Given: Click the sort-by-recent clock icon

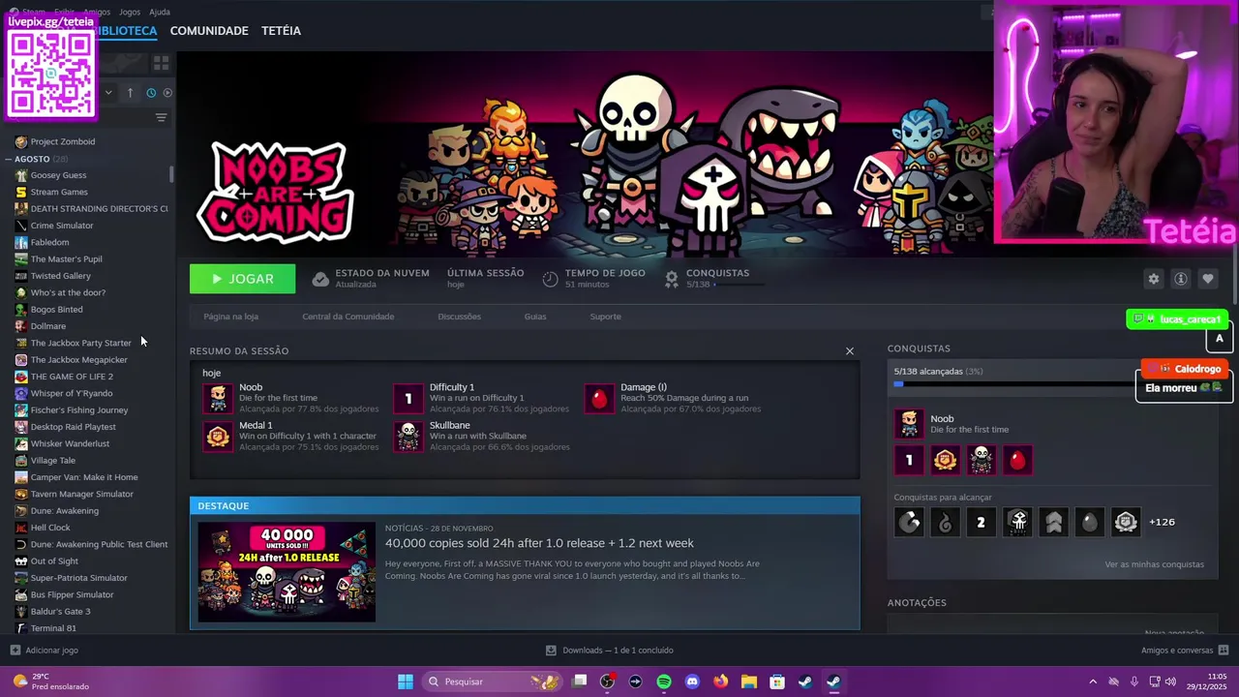Looking at the screenshot, I should [x=151, y=93].
